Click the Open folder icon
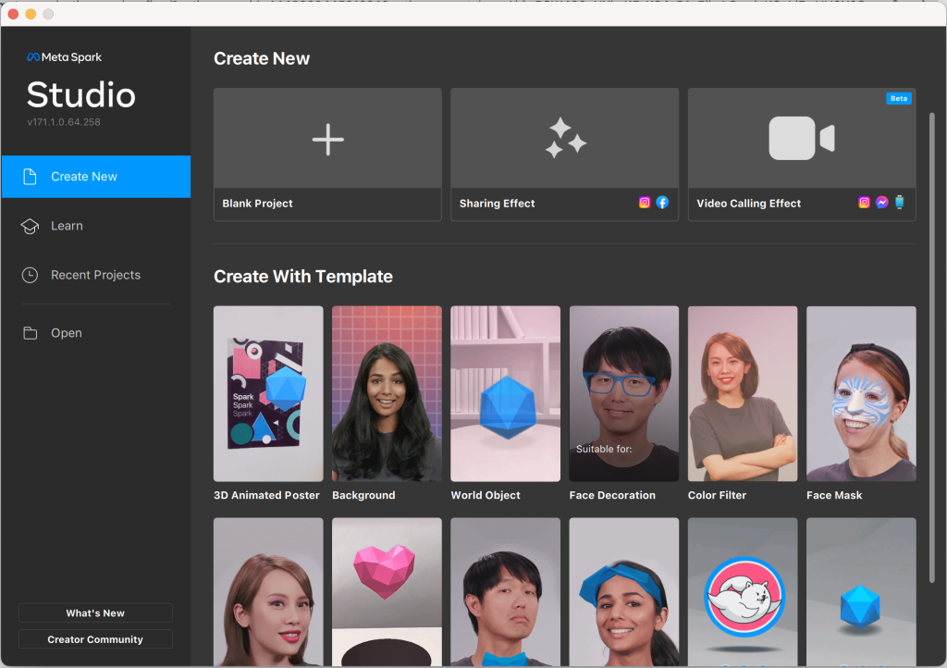The height and width of the screenshot is (668, 947). click(x=30, y=333)
